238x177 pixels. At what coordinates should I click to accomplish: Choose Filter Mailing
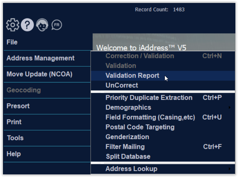coord(163,147)
